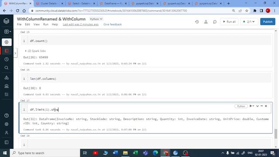Open the persona switcher in sidebar
This screenshot has width=279, height=157.
click(x=8, y=31)
